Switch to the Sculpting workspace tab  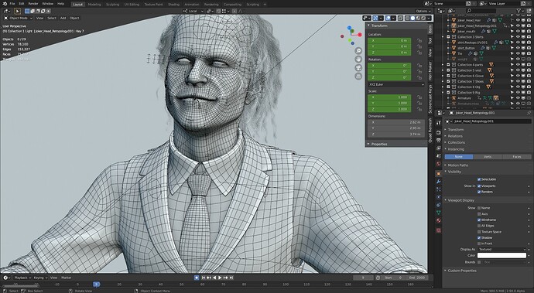tap(112, 5)
